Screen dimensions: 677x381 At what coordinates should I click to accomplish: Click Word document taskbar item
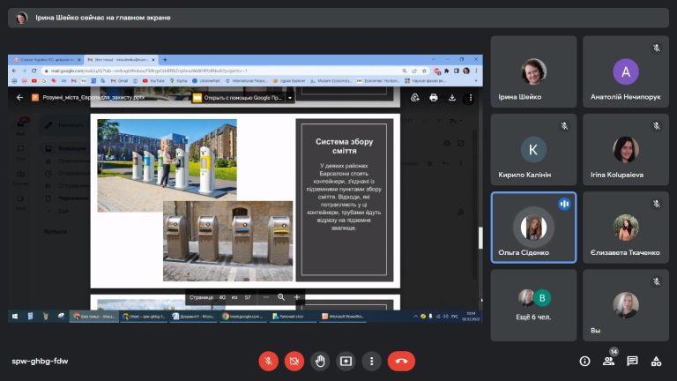(193, 317)
